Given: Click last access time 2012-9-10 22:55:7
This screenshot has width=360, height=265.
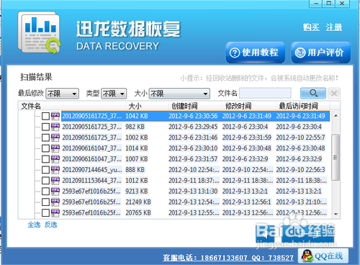Looking at the screenshot, I should (x=300, y=138).
